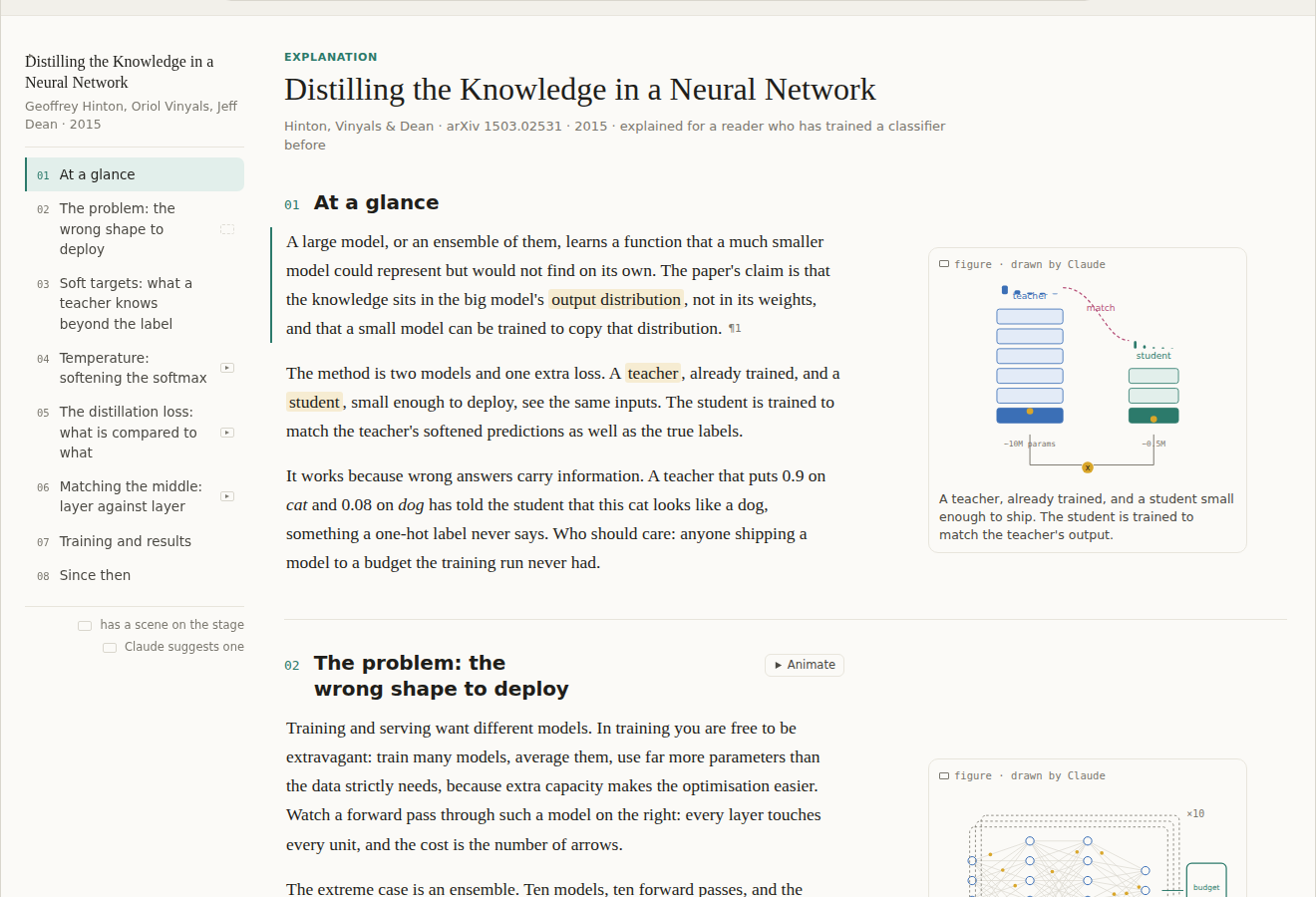Viewport: 1316px width, 897px height.
Task: Click the 'At a glance' section heading
Action: point(376,202)
